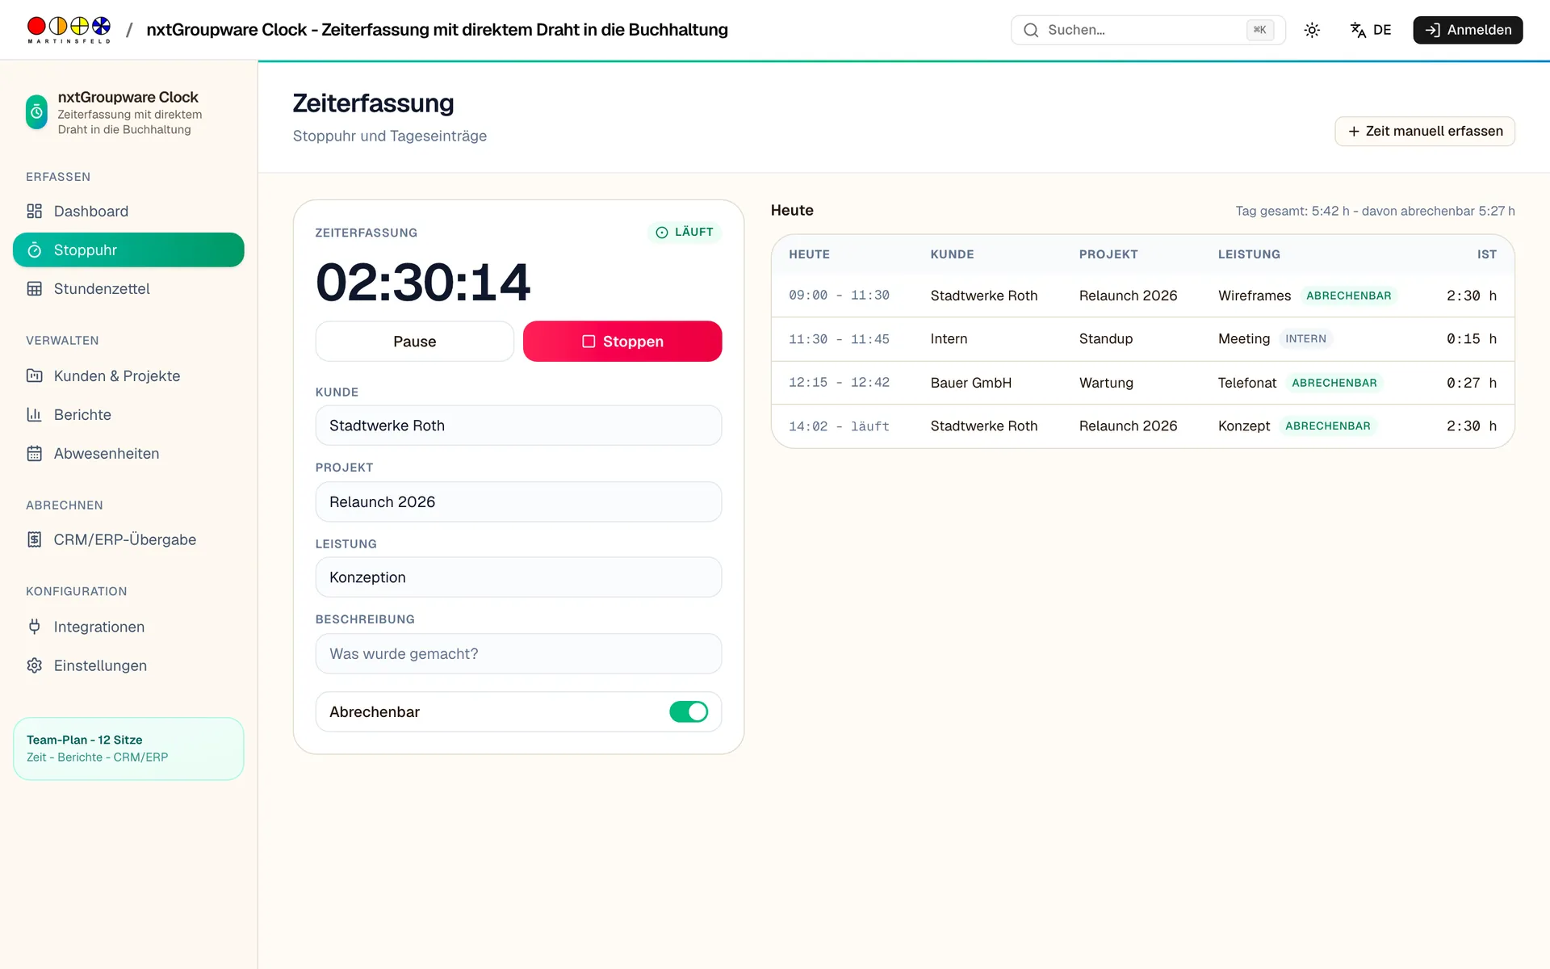Viewport: 1550px width, 969px height.
Task: Click the Beschreibung input field
Action: (518, 653)
